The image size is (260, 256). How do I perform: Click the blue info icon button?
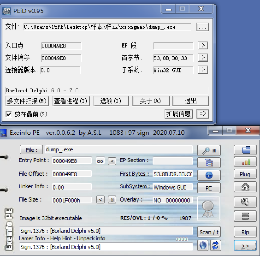208,175
